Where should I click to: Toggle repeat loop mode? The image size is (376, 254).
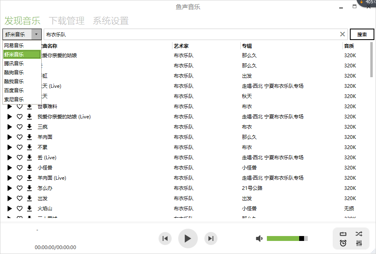coord(343,234)
